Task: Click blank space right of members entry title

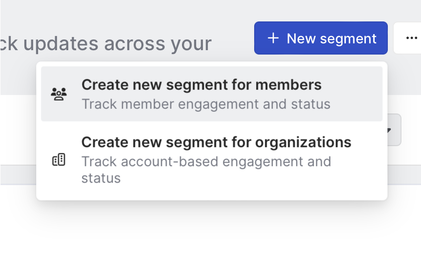Action: pyautogui.click(x=351, y=85)
